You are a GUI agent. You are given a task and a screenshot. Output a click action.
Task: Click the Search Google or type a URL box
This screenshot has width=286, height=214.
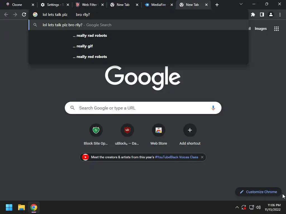[143, 108]
